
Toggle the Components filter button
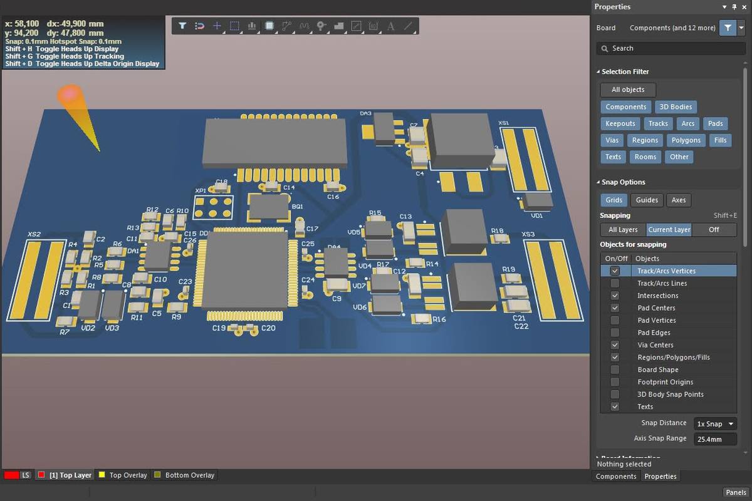626,107
